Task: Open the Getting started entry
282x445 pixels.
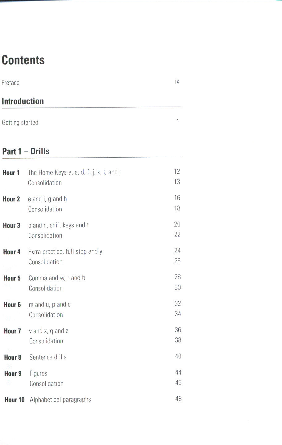Action: [20, 123]
